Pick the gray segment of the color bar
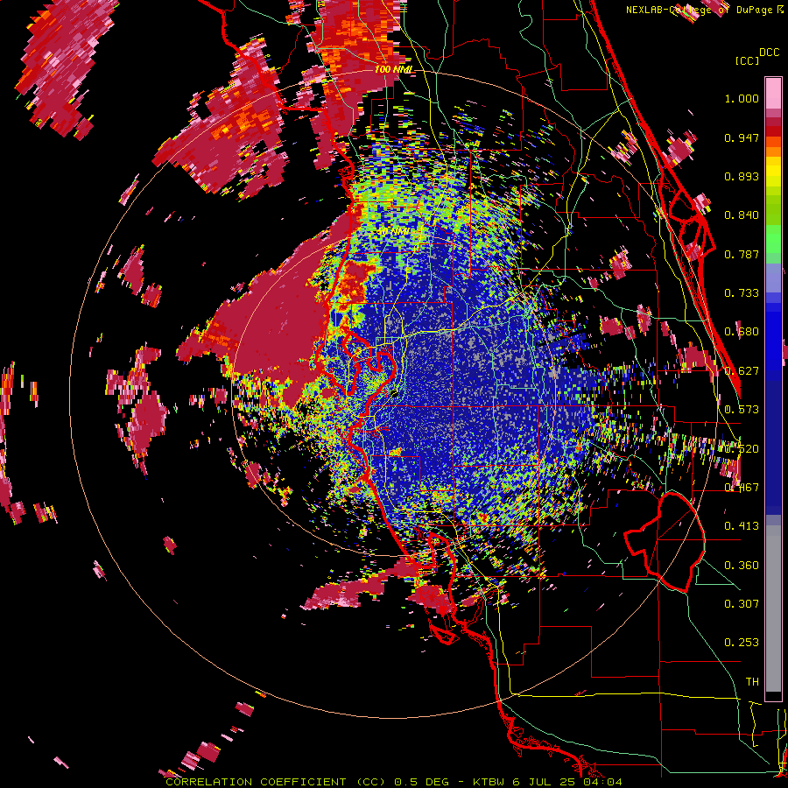The width and height of the screenshot is (788, 788). pyautogui.click(x=773, y=609)
